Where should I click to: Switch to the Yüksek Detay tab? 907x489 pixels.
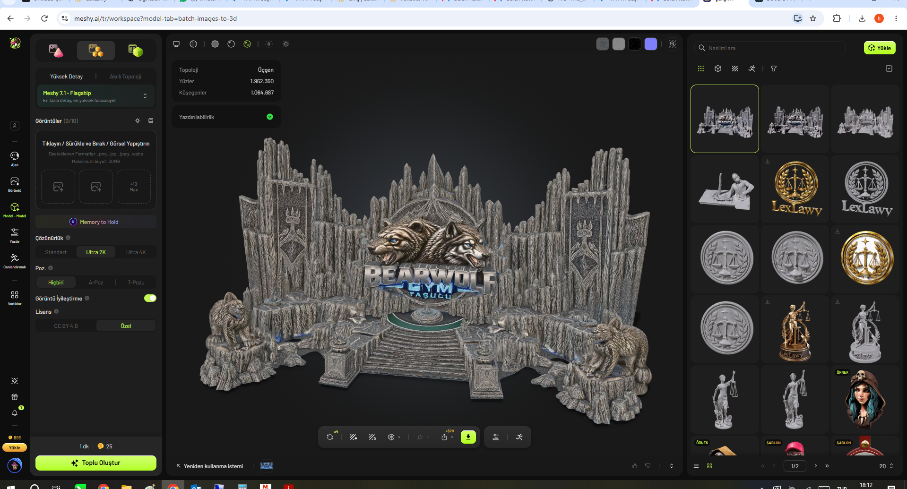(66, 77)
